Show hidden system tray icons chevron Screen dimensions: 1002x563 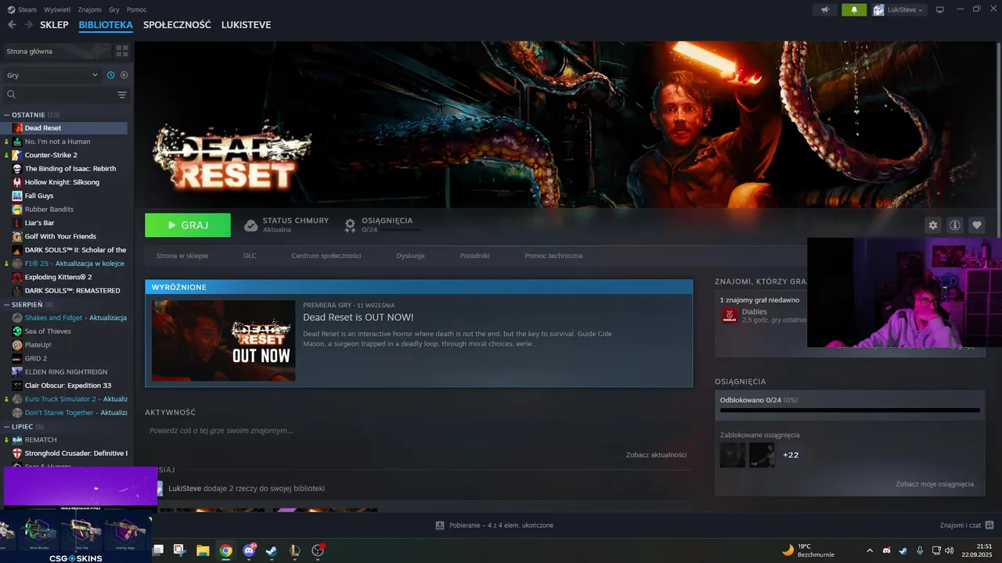[869, 550]
